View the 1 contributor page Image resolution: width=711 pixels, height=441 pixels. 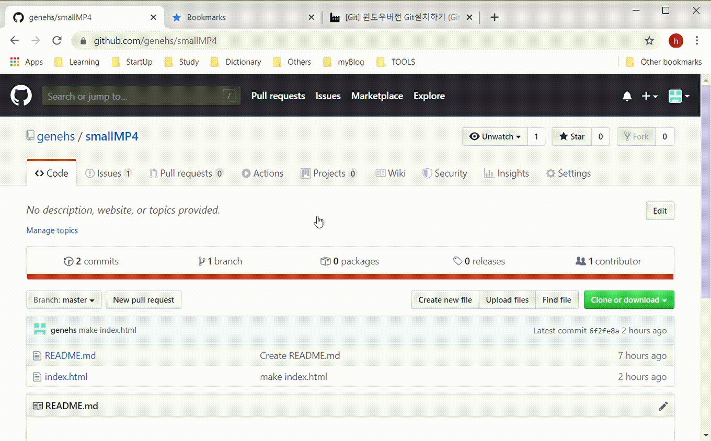coord(608,261)
